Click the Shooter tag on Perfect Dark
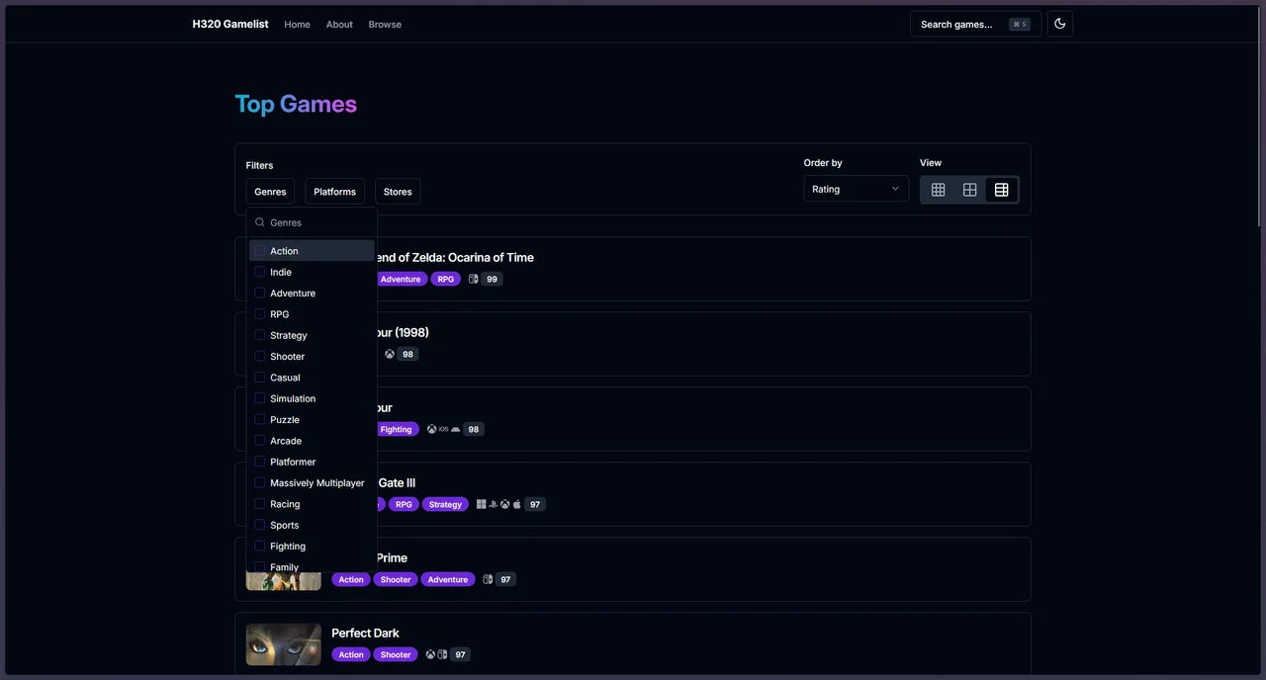This screenshot has width=1266, height=680. tap(396, 654)
